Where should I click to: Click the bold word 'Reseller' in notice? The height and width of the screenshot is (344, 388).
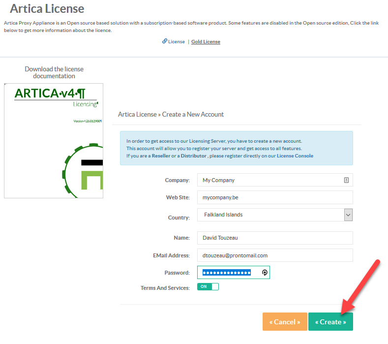161,156
